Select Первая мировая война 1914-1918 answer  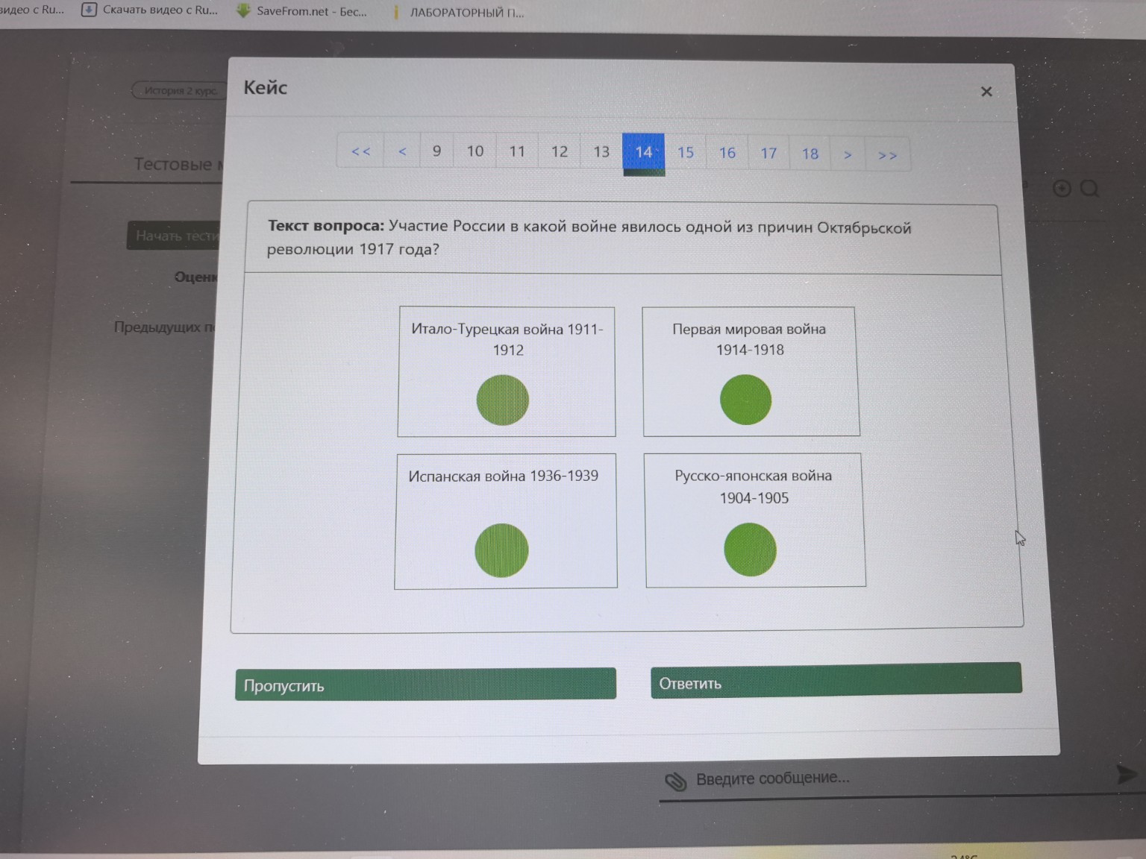(x=745, y=400)
